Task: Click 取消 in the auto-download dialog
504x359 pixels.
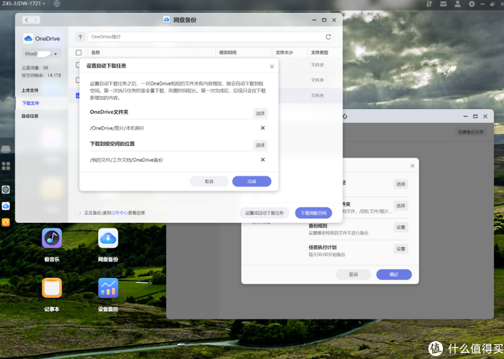Action: click(x=209, y=182)
